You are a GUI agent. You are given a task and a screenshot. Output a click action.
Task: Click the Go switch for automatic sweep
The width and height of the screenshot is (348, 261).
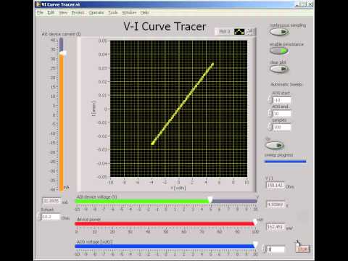[274, 145]
